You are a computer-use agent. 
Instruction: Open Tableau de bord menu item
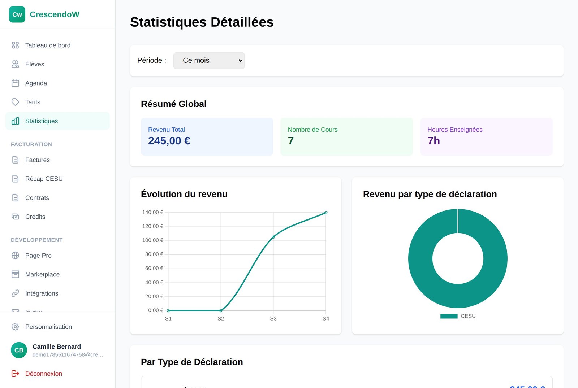click(57, 45)
